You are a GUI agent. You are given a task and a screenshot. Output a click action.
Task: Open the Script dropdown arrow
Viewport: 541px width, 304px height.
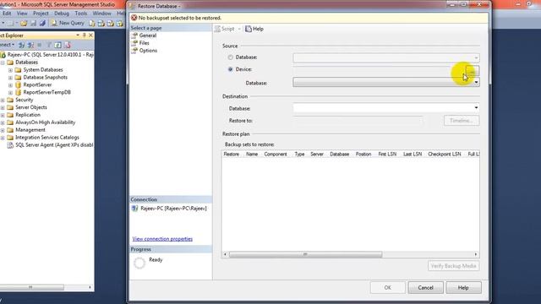click(x=239, y=29)
